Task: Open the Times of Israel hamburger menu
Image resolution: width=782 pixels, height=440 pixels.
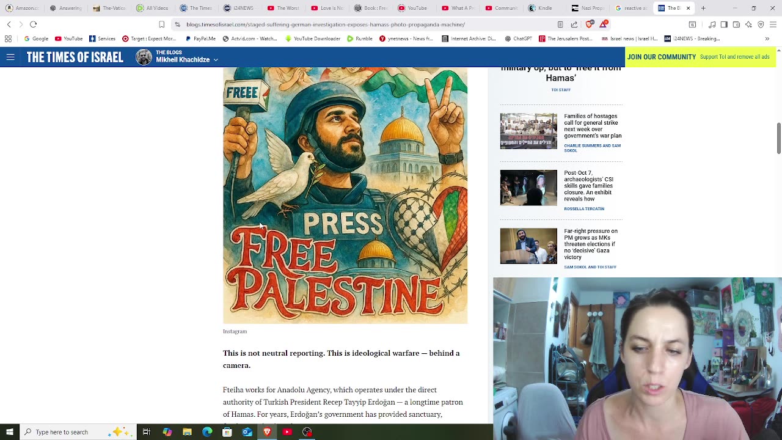Action: [x=10, y=57]
